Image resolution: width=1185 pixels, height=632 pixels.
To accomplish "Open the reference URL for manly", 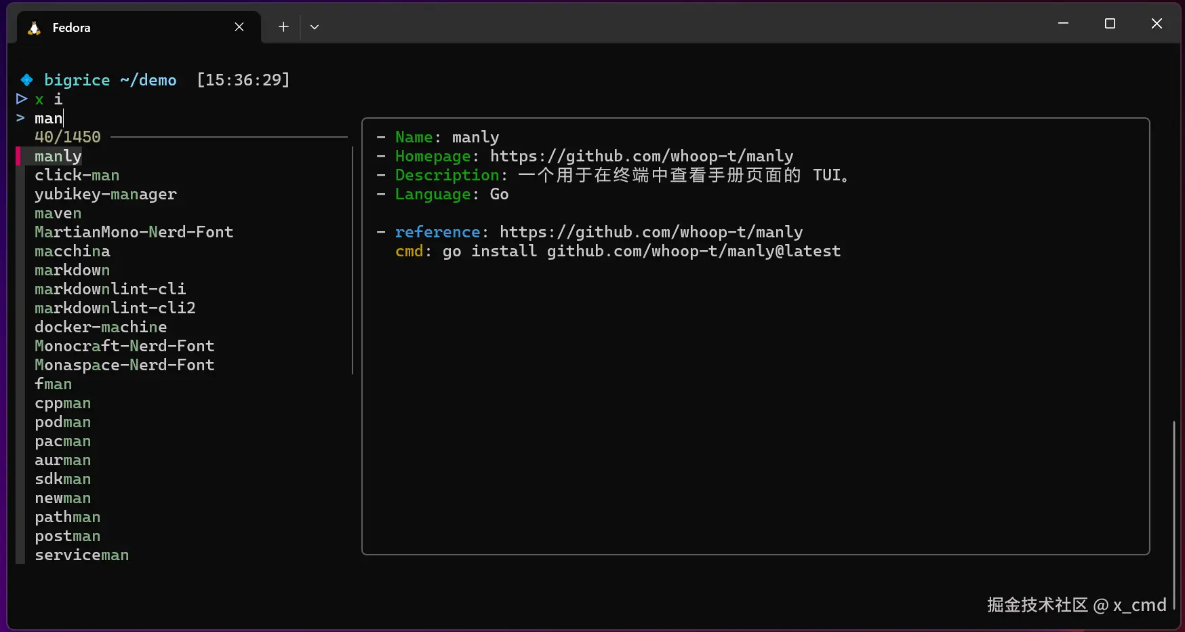I will (651, 233).
